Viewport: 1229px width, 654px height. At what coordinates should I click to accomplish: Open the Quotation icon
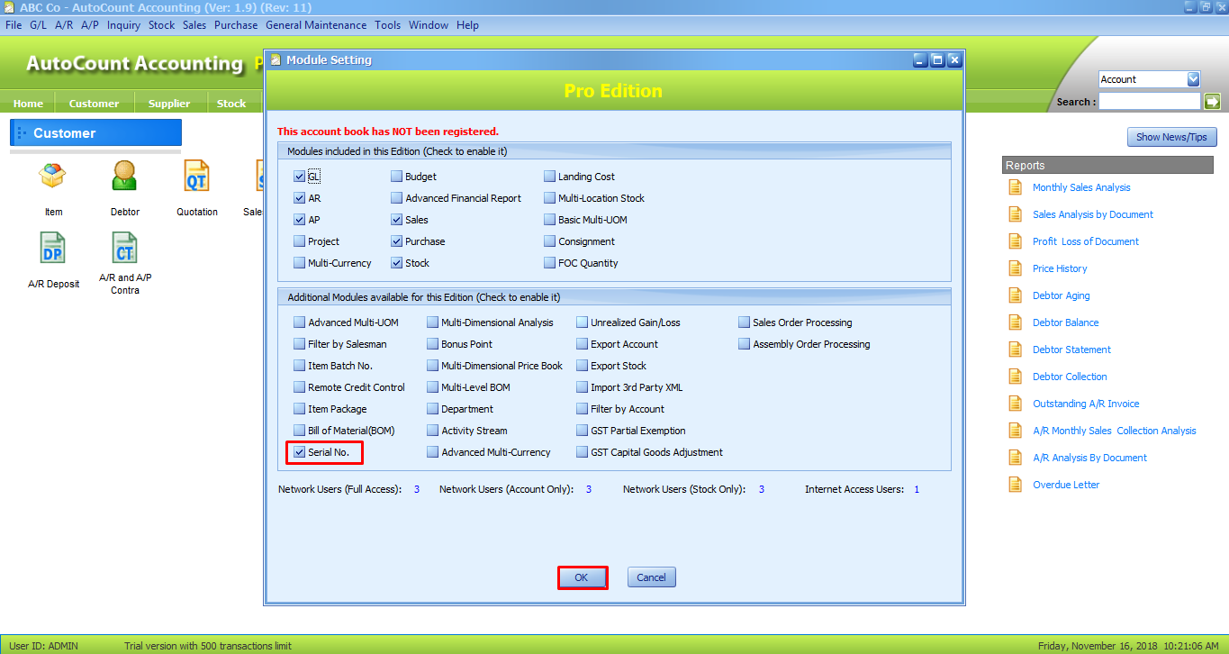(196, 175)
